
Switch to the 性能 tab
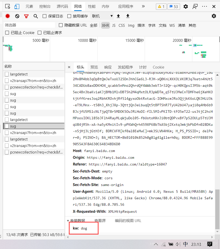[92, 6]
